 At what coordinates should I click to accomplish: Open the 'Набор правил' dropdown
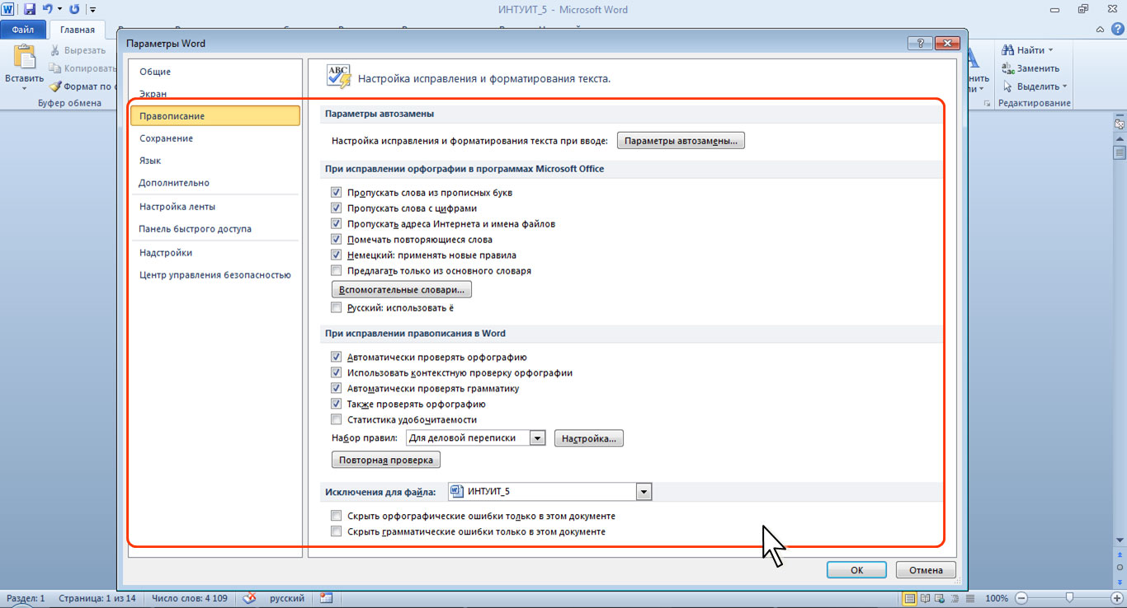(538, 438)
